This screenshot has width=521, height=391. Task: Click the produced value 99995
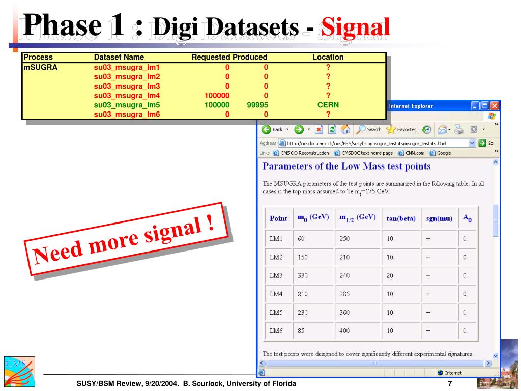(257, 105)
